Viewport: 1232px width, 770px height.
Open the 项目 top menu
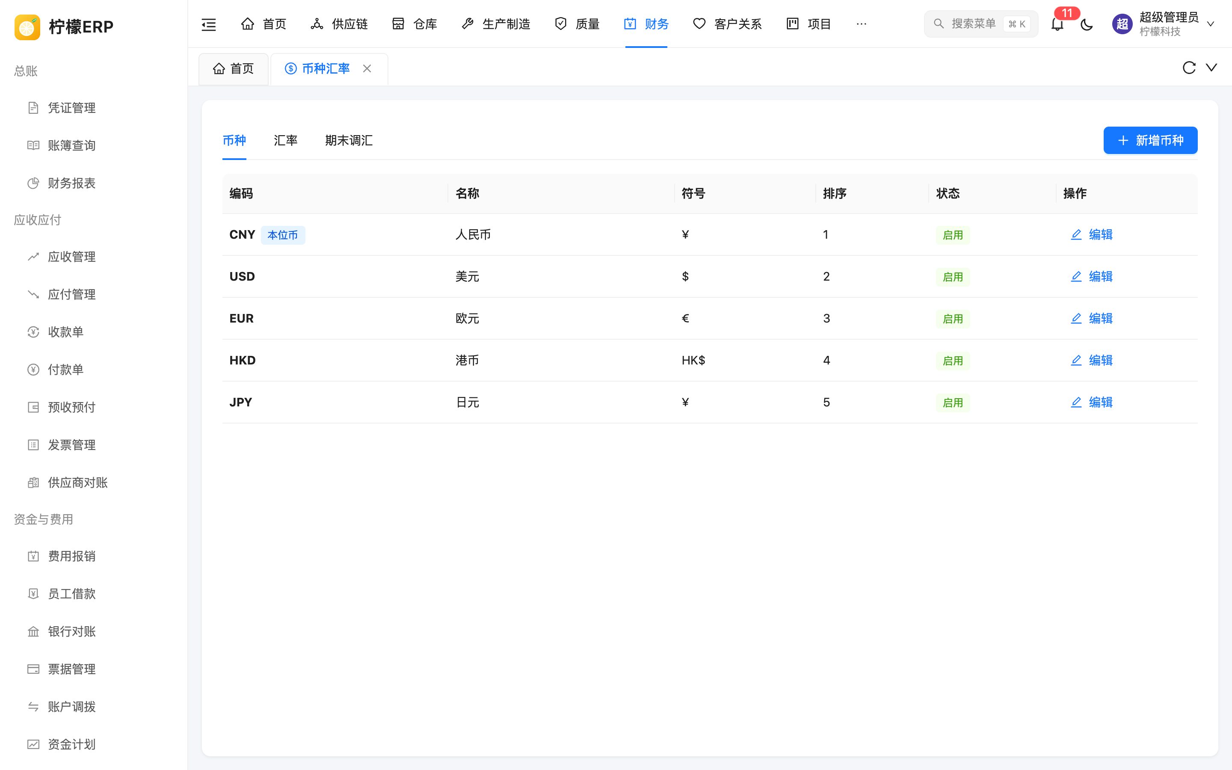tap(809, 24)
